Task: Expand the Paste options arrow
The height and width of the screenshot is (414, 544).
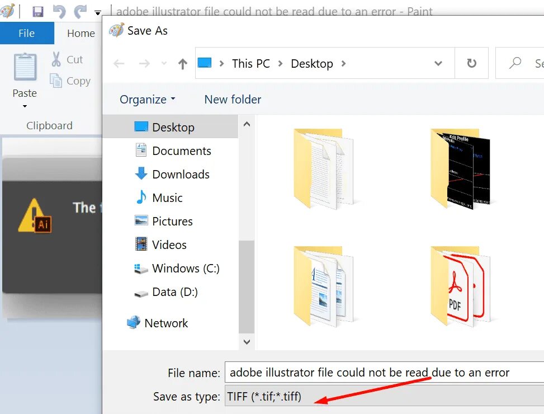Action: click(x=25, y=106)
